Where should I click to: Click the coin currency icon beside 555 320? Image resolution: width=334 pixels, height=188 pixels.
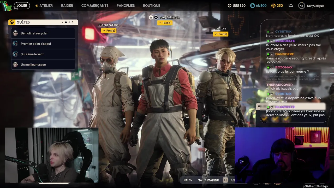pyautogui.click(x=230, y=5)
